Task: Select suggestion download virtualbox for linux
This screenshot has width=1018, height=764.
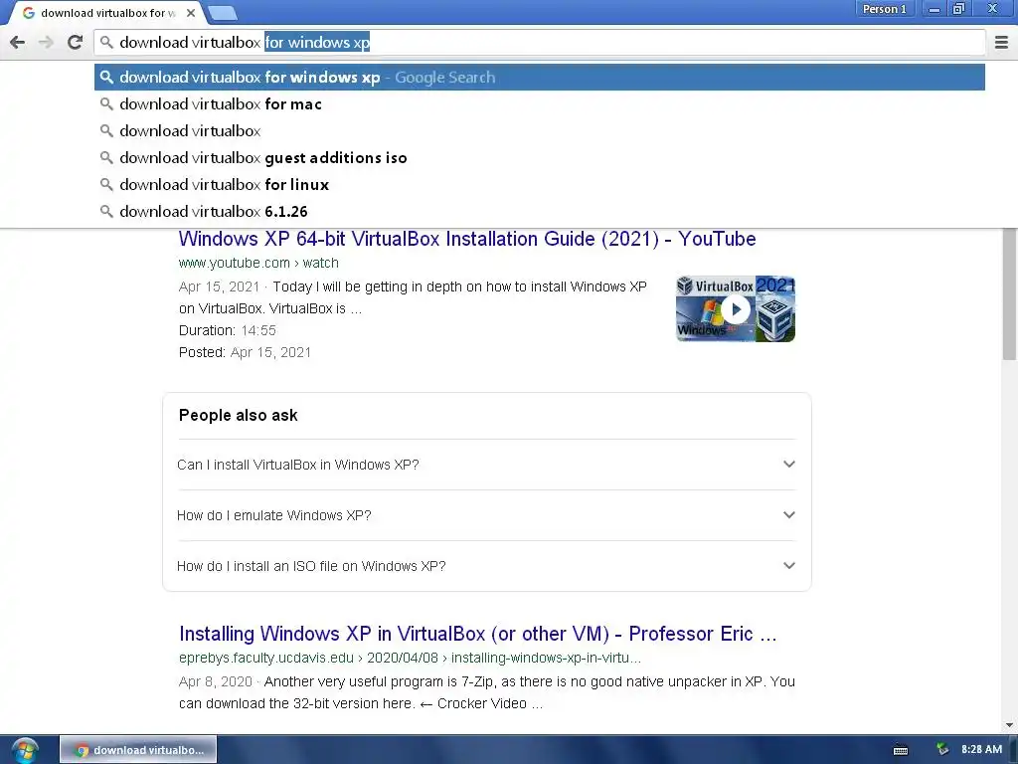Action: 539,184
